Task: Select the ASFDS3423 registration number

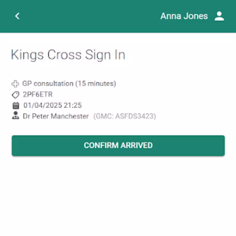Action: pyautogui.click(x=135, y=117)
